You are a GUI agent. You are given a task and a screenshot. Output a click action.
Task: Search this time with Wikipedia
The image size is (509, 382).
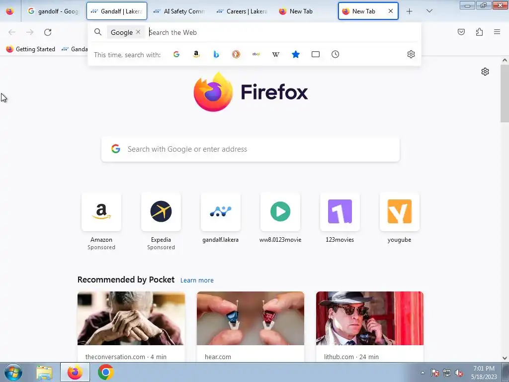pyautogui.click(x=275, y=54)
